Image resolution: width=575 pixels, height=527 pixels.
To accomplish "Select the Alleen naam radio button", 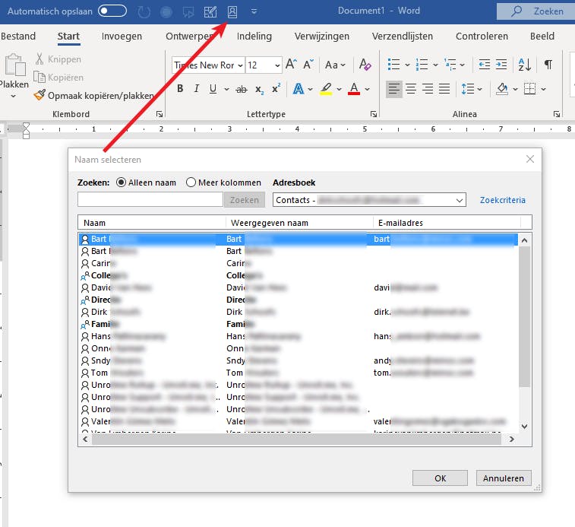I will click(121, 183).
